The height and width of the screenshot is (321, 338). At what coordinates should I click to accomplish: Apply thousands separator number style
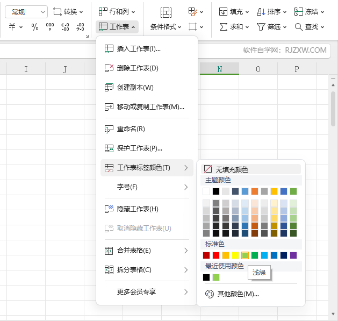click(x=50, y=27)
